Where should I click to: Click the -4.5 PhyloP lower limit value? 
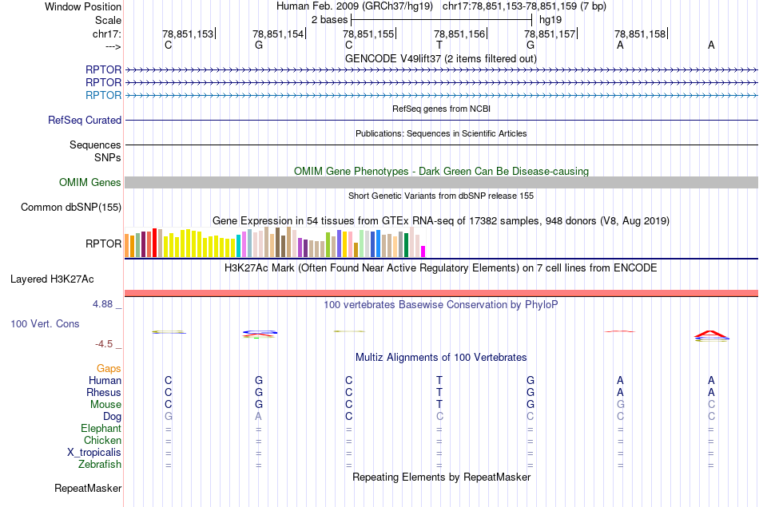pyautogui.click(x=104, y=344)
